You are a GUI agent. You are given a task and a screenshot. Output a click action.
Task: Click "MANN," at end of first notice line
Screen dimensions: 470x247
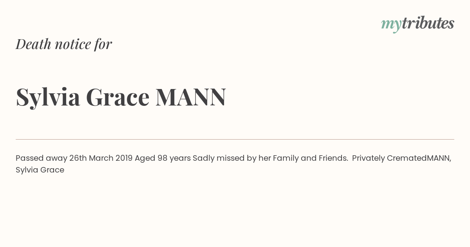[439, 158]
